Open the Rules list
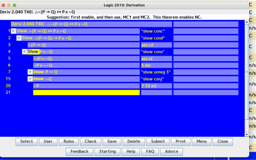Image resolution: width=256 pixels, height=160 pixels. [x=69, y=142]
